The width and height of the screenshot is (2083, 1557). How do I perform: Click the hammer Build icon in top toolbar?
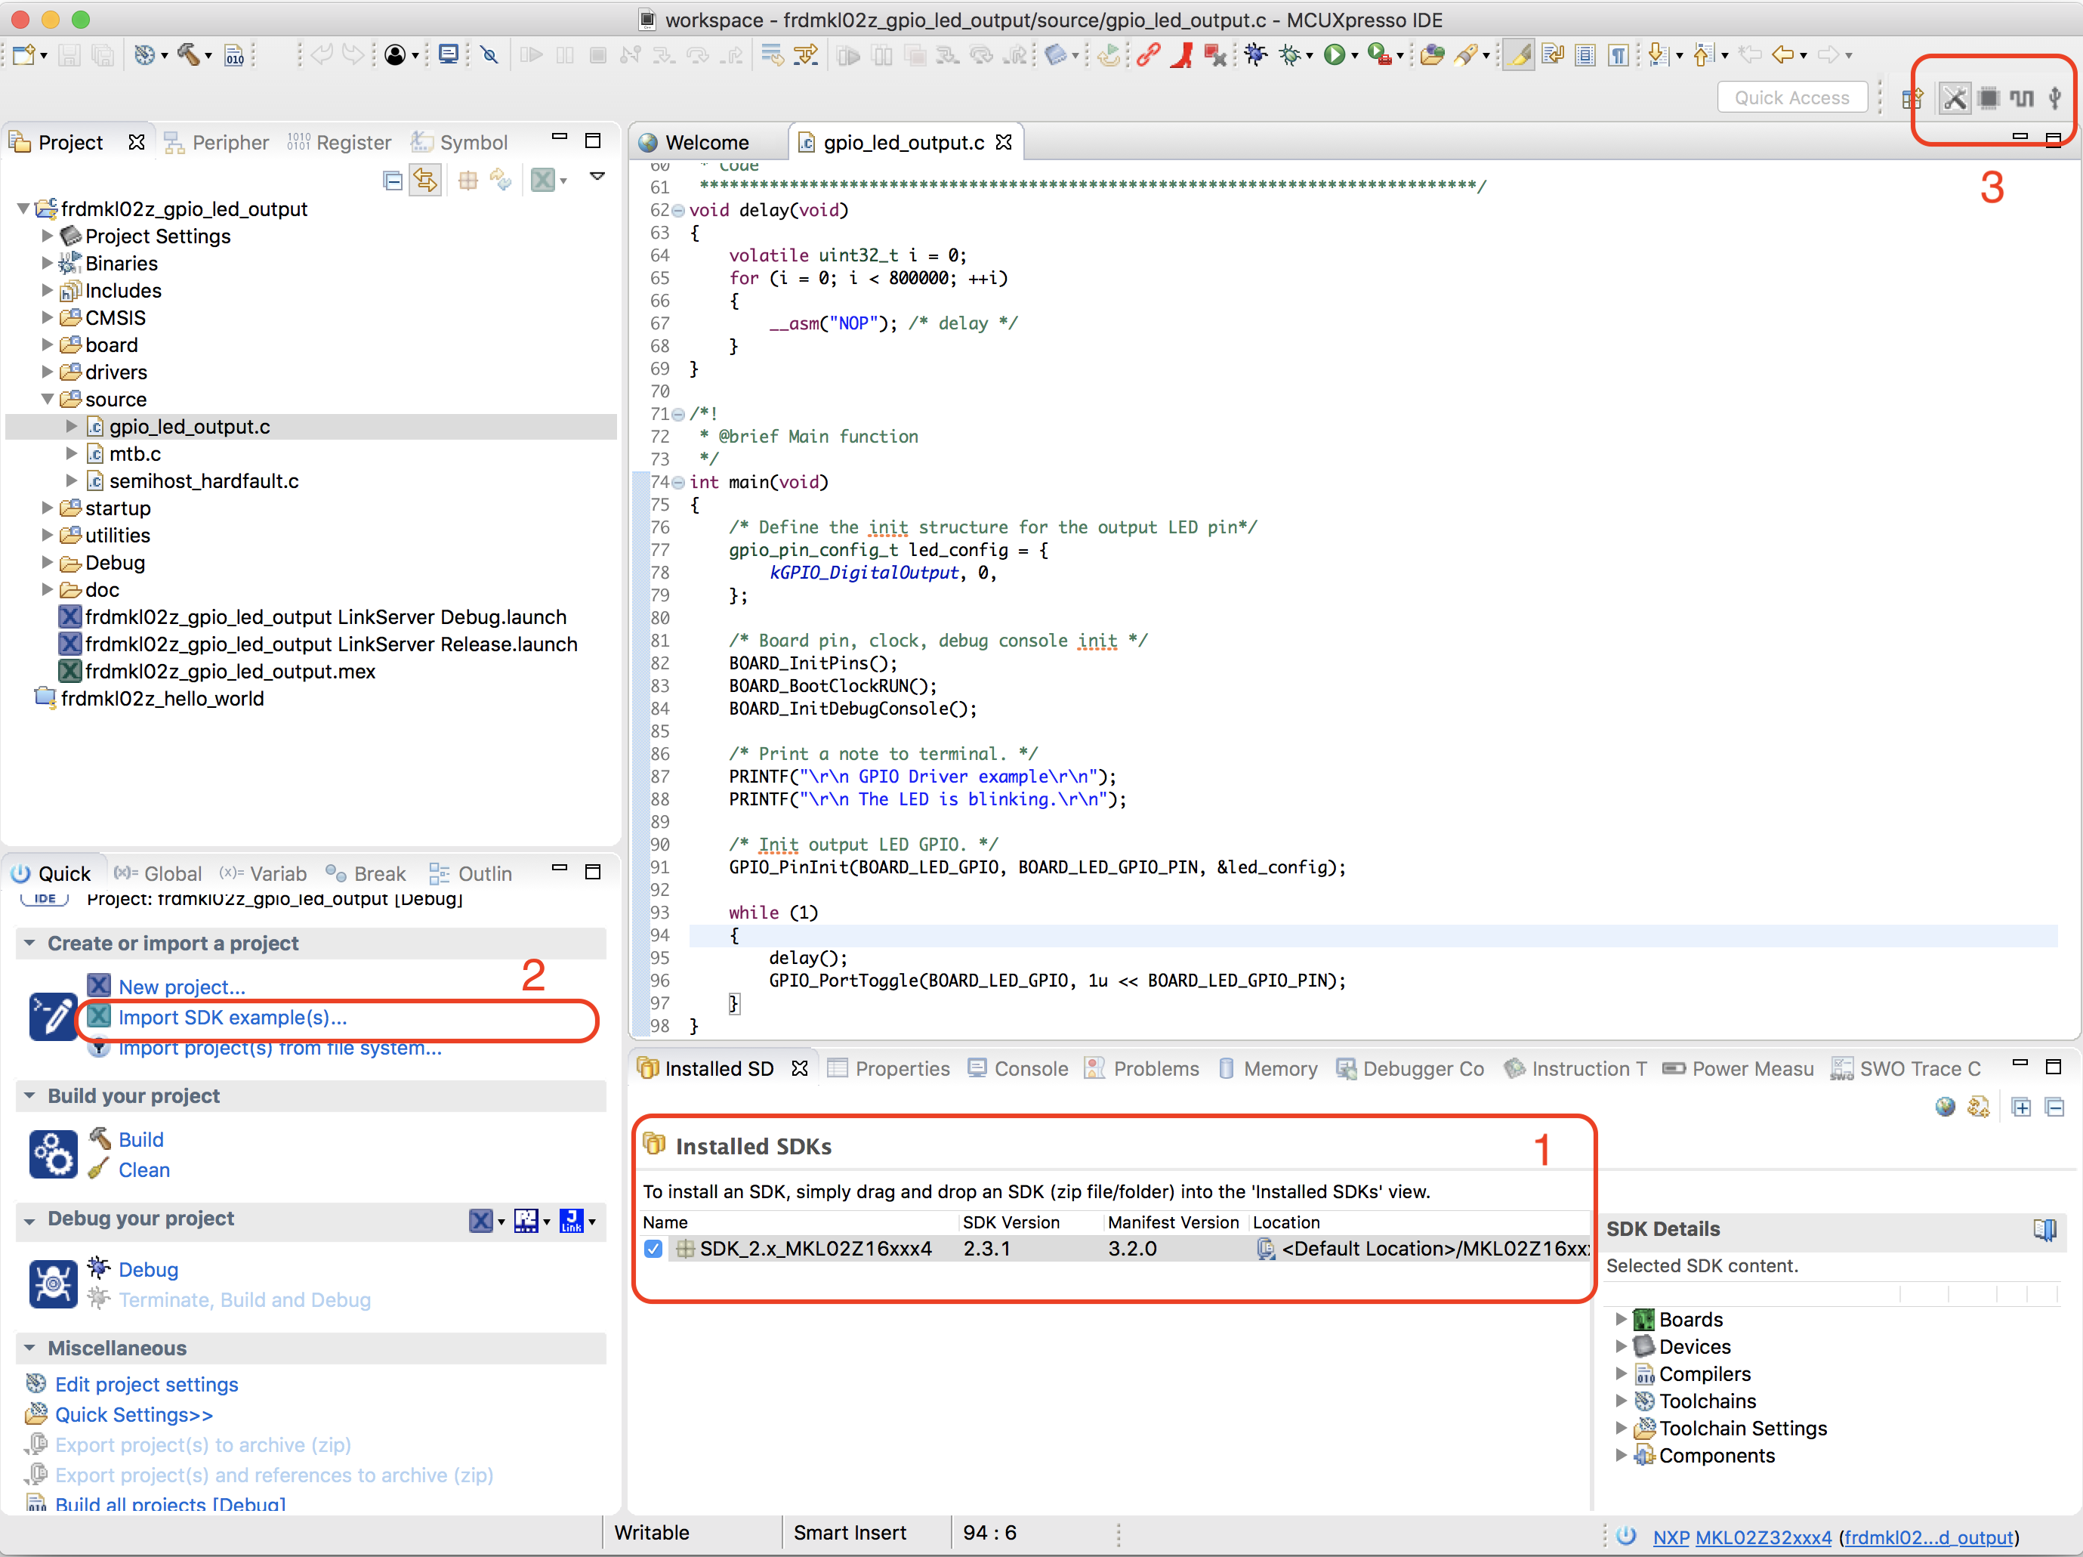188,54
